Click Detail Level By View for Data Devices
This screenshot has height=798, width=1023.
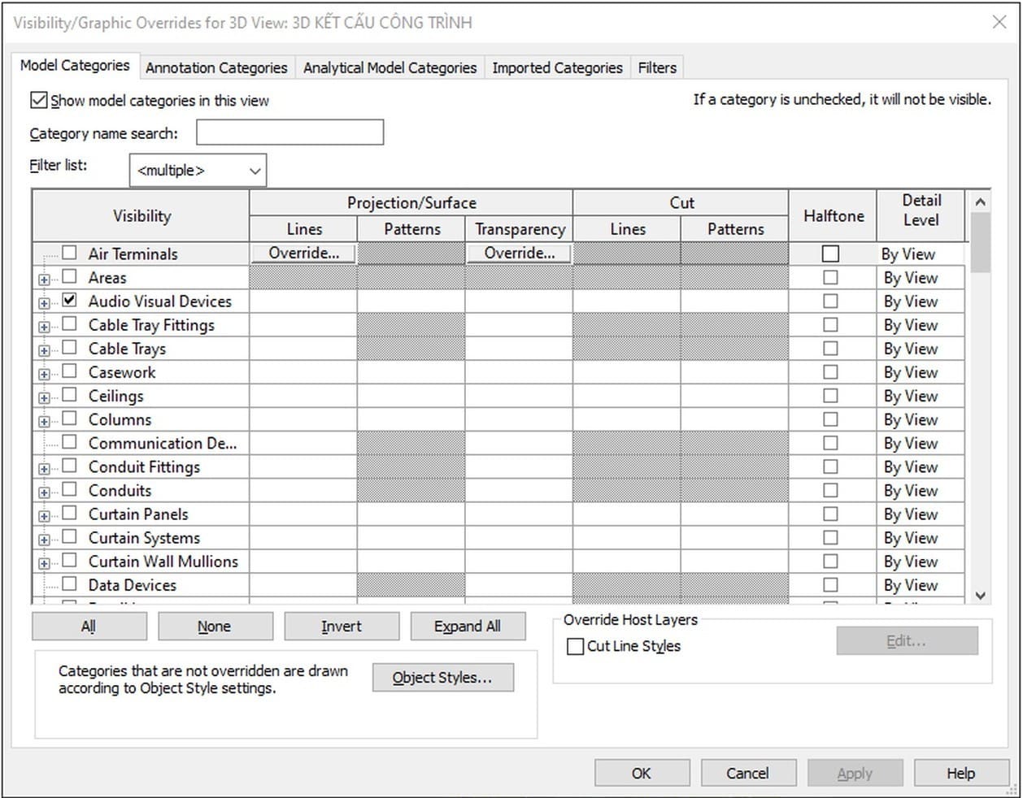point(921,585)
